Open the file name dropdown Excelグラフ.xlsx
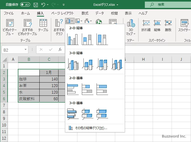 (x=106, y=5)
